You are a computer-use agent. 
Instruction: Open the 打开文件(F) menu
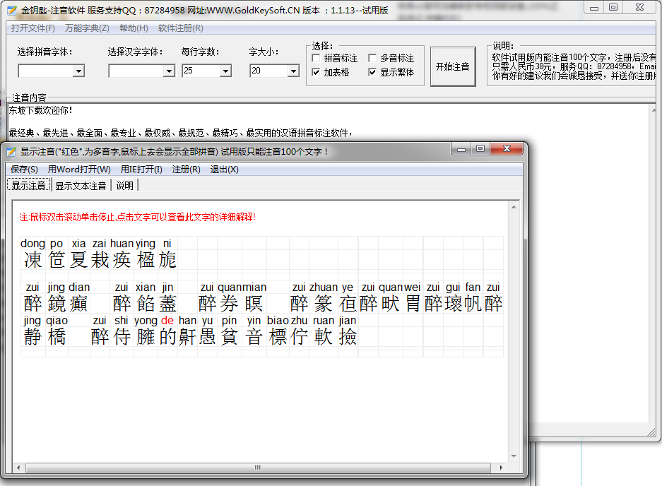pos(31,28)
